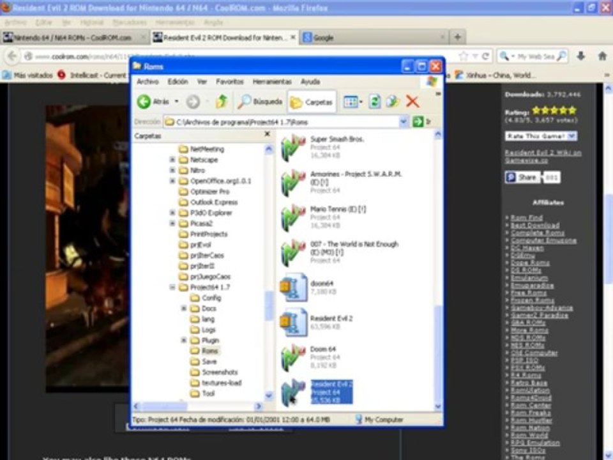Expand the Picasa2 folder node
Screen dimensions: 613x460
[172, 224]
